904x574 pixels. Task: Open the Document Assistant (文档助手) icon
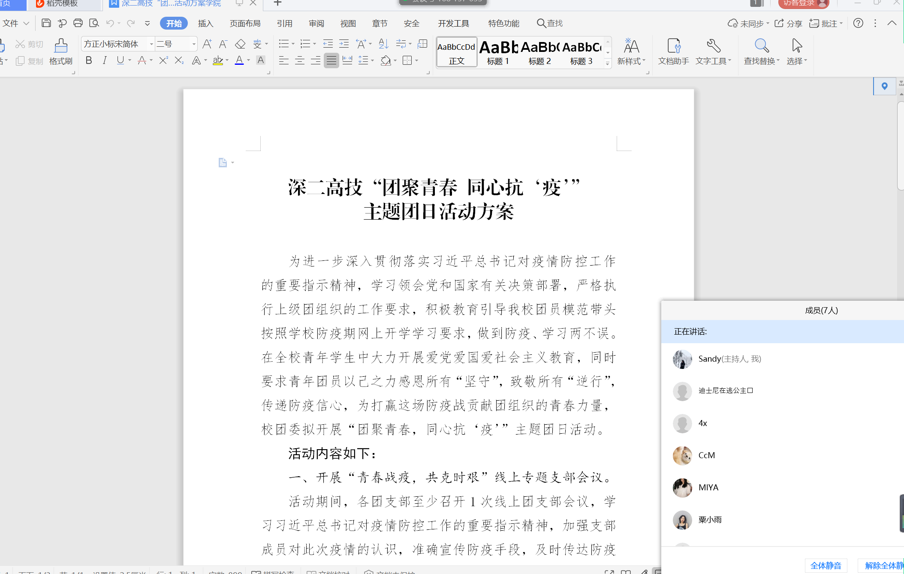coord(673,51)
